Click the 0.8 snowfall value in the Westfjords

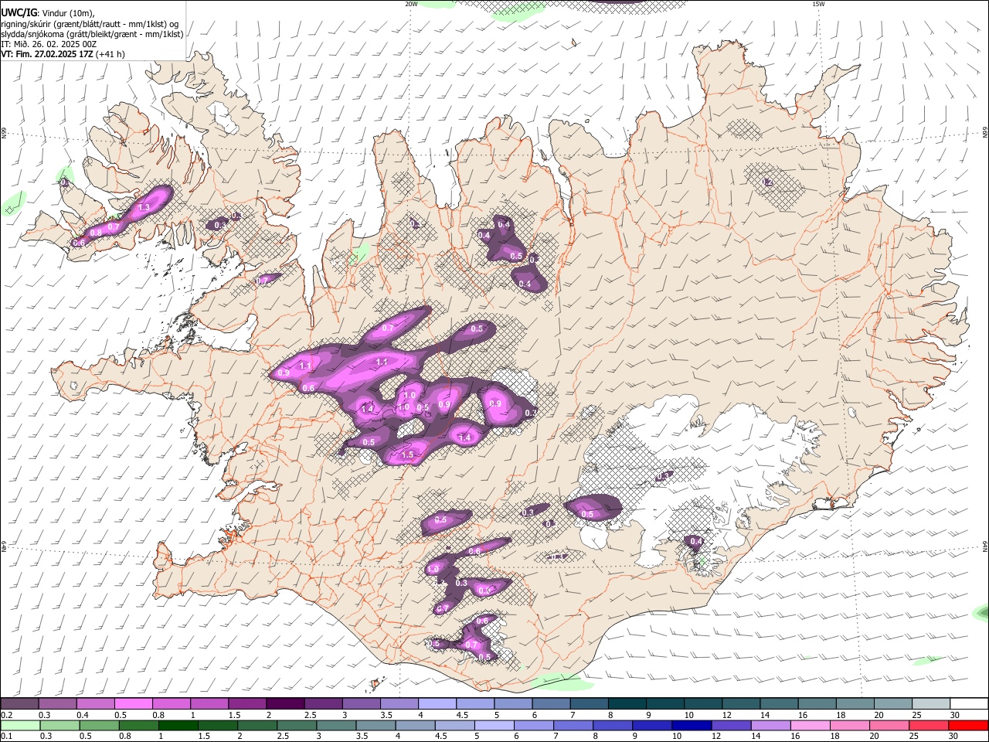point(96,233)
